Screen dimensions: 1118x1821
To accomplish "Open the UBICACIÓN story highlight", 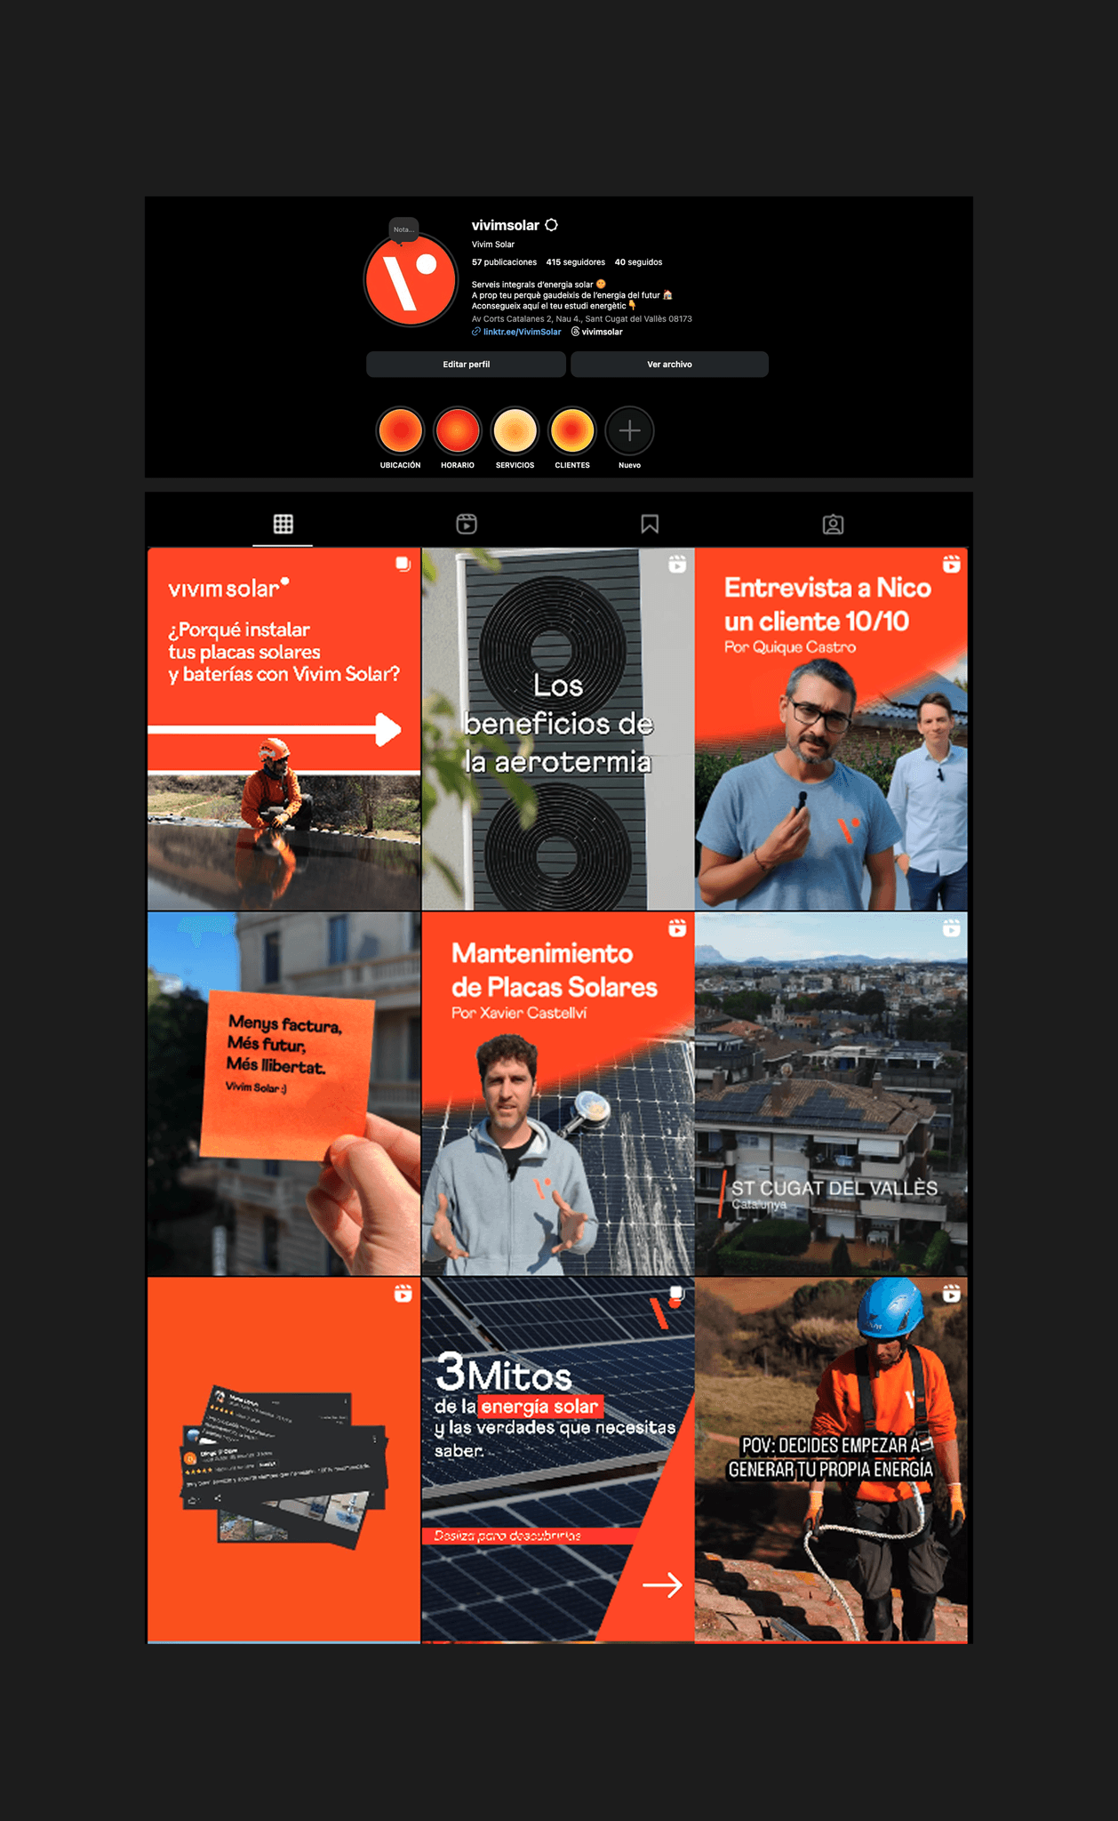I will (x=401, y=431).
